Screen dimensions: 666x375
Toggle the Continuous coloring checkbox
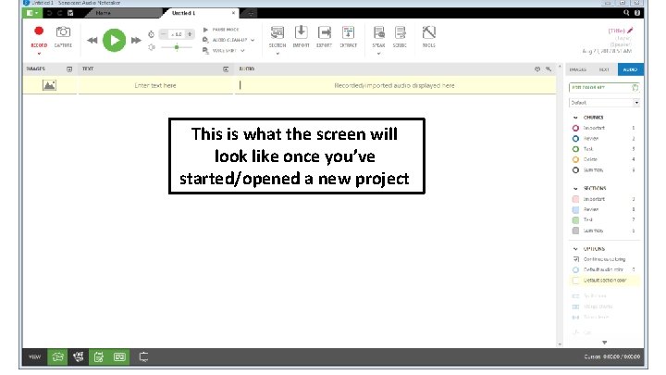click(x=576, y=259)
